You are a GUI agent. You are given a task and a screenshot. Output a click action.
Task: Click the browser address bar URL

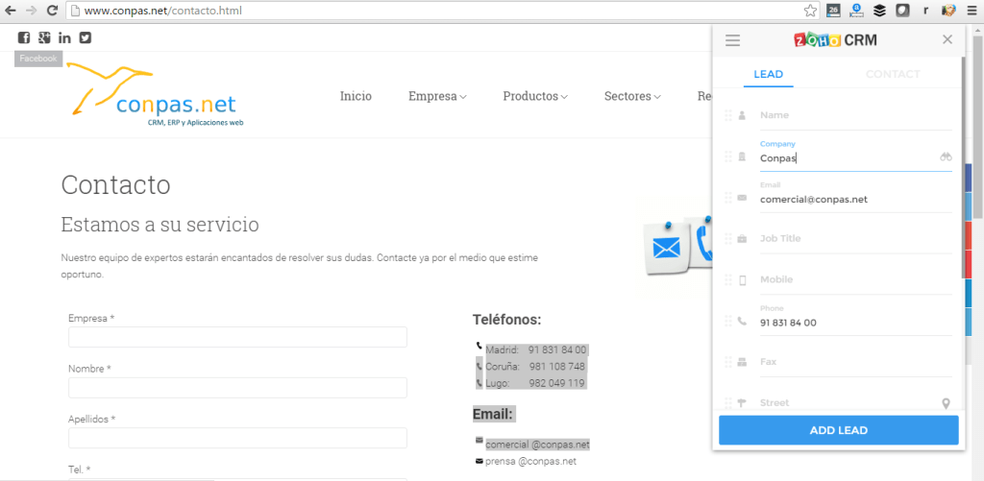tap(162, 11)
